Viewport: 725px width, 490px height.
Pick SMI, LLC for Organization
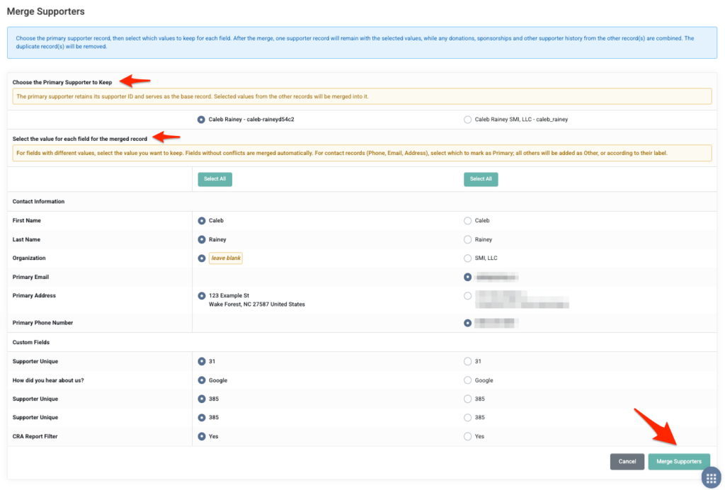point(467,258)
